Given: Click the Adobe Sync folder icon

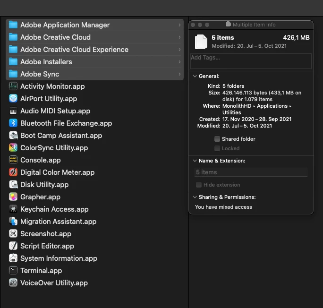Looking at the screenshot, I should [x=13, y=74].
